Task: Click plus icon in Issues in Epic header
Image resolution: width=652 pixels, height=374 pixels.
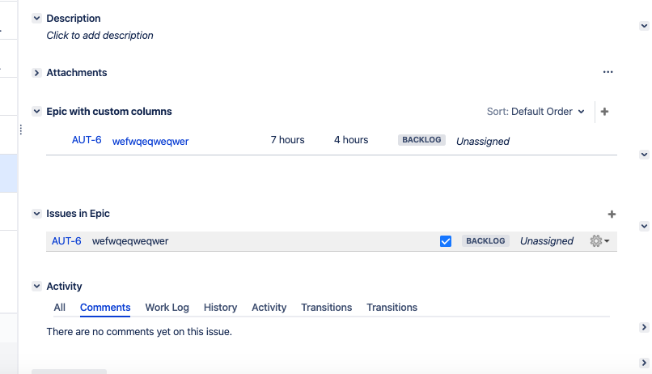Action: coord(612,214)
